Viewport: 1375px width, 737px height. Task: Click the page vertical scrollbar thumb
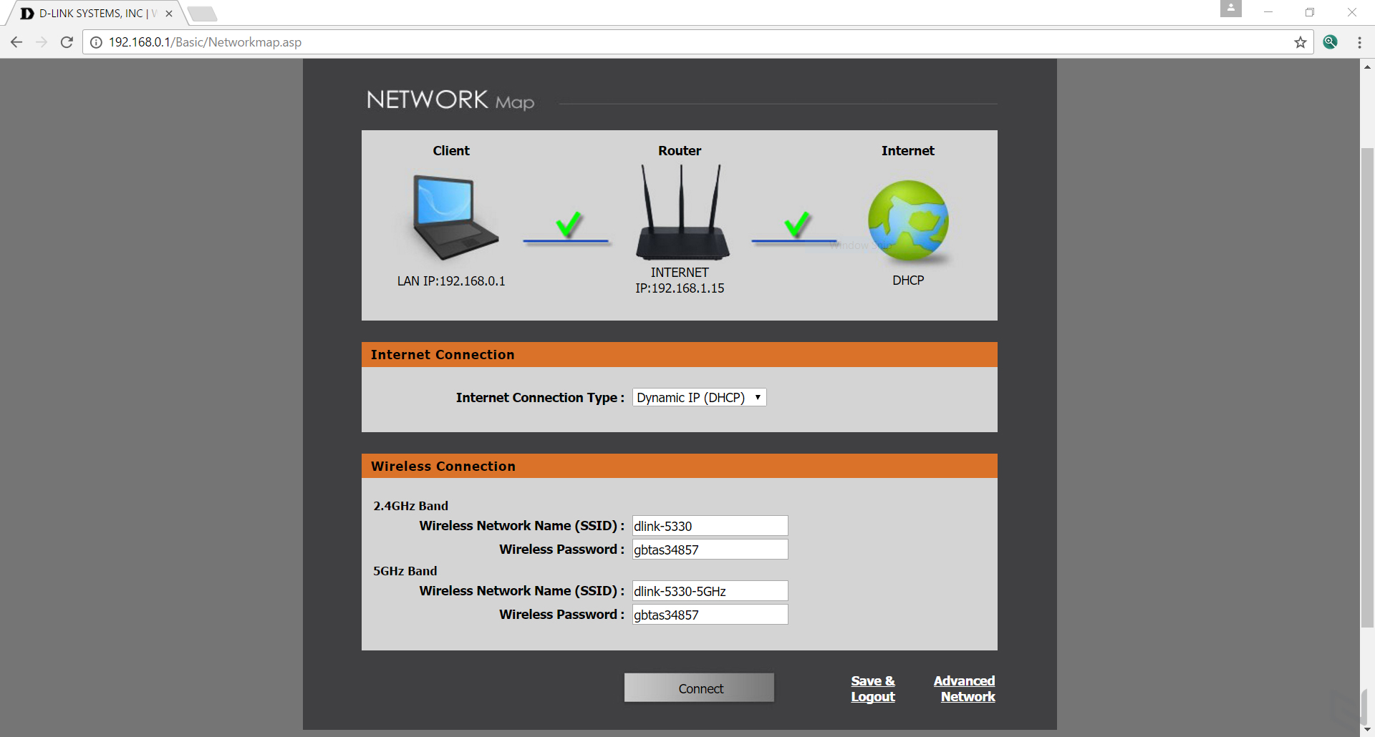[x=1367, y=387]
